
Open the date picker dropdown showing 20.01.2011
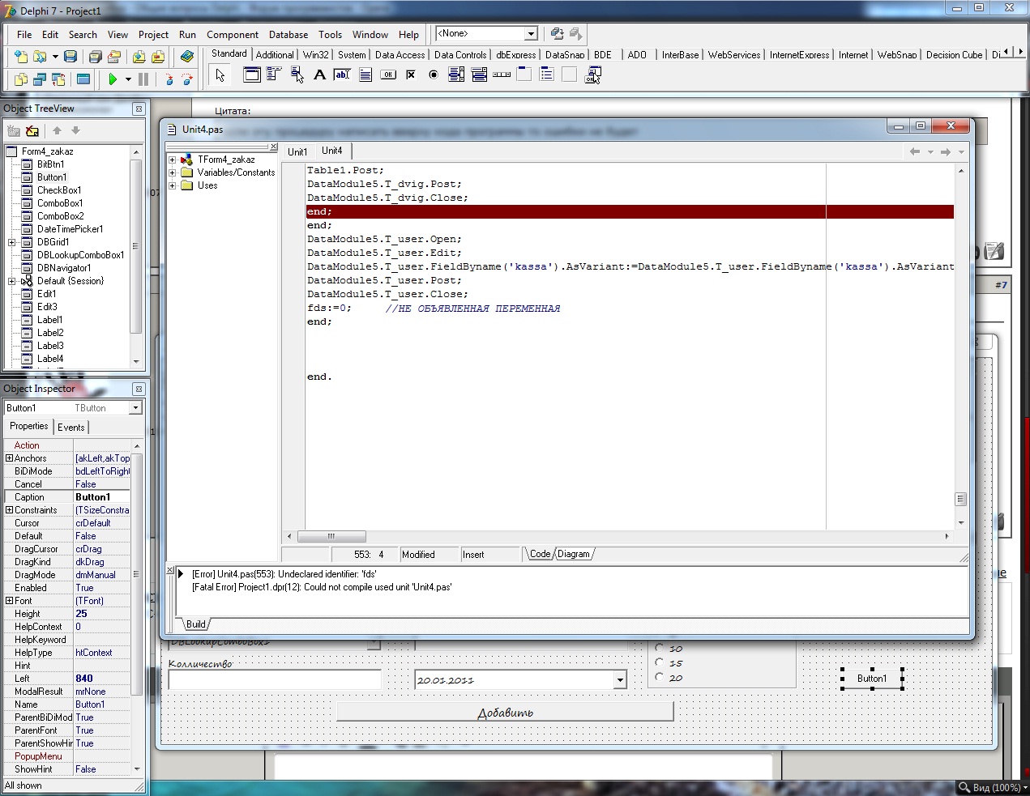[620, 680]
